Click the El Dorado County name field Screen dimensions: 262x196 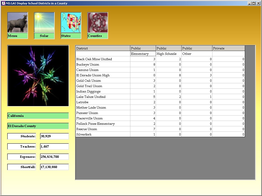[38, 126]
